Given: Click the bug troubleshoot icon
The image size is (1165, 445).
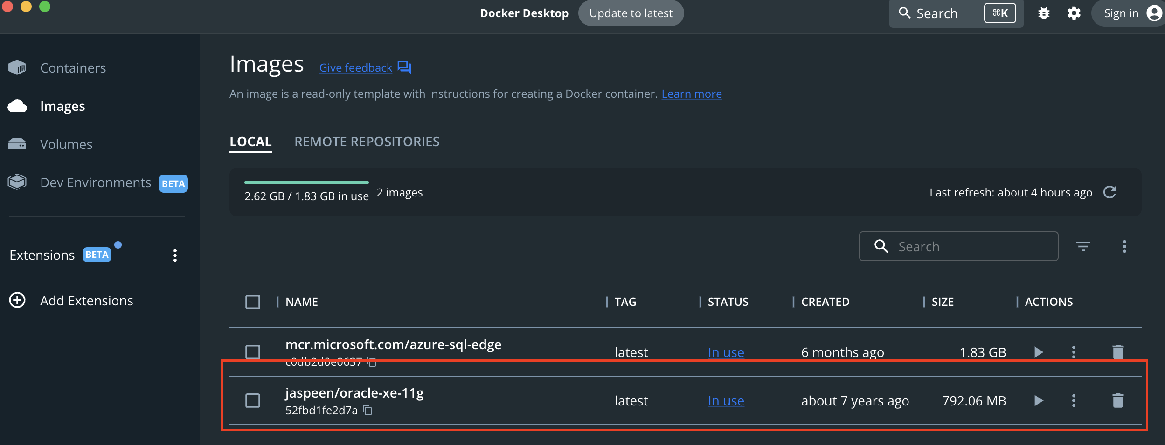Looking at the screenshot, I should [1044, 13].
